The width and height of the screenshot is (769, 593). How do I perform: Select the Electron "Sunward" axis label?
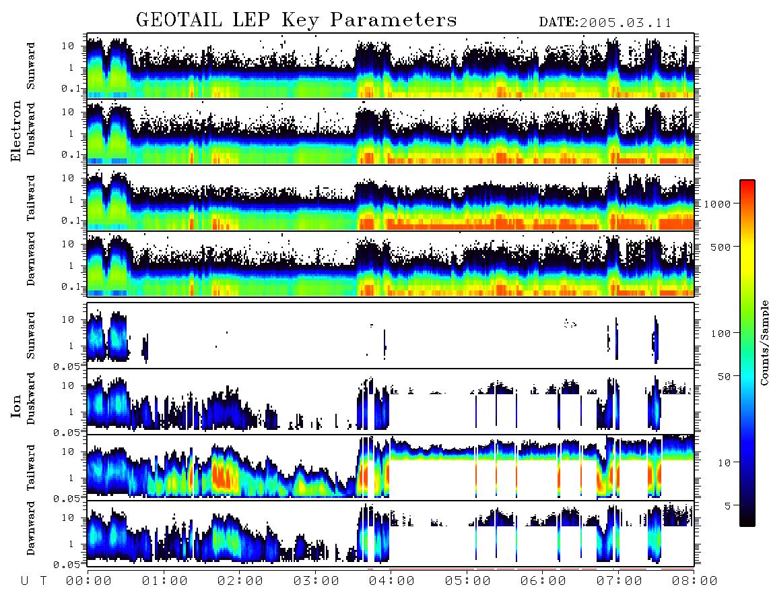(x=31, y=66)
